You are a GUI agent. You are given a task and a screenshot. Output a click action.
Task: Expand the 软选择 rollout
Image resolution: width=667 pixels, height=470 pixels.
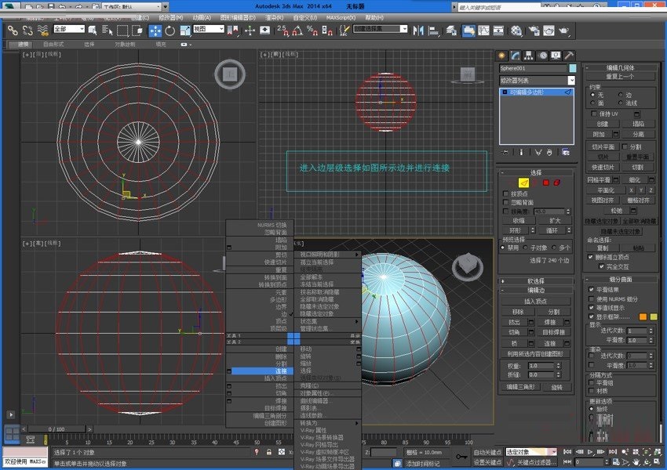click(x=536, y=281)
